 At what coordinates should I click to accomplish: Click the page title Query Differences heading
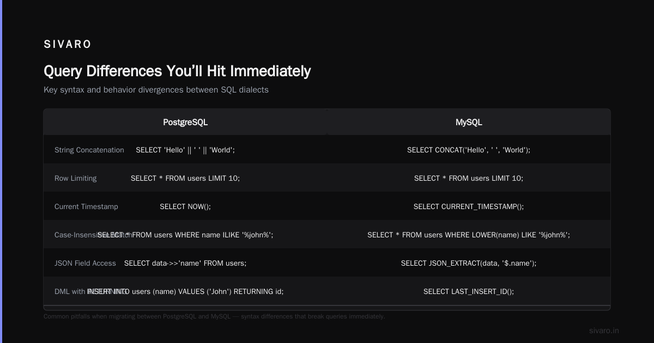177,71
